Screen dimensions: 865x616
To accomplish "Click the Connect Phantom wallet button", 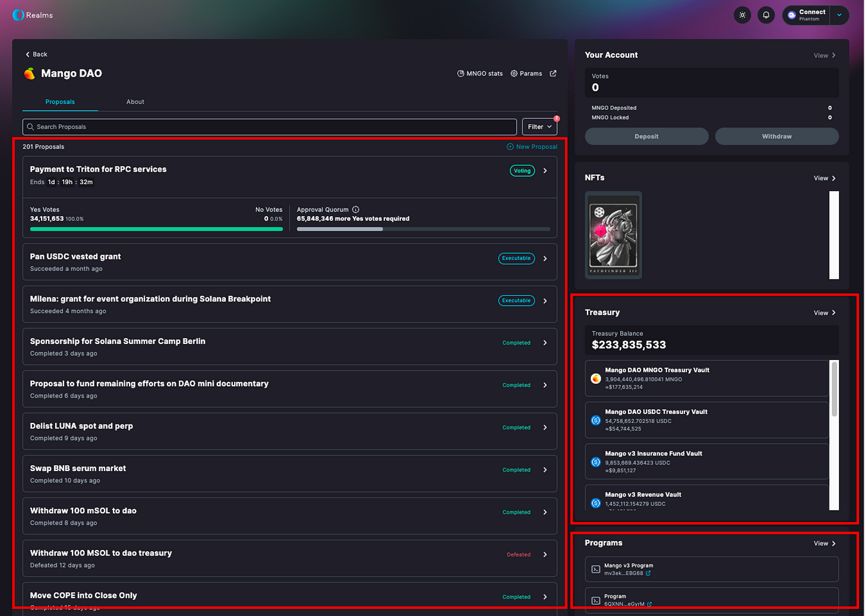I will point(806,15).
